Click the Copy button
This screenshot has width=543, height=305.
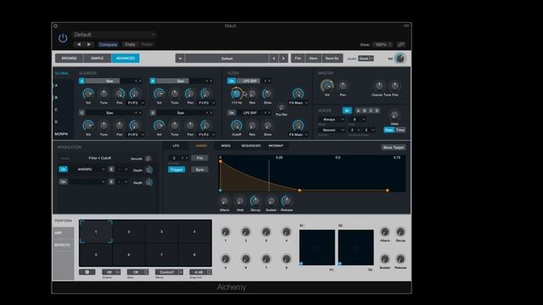click(130, 45)
